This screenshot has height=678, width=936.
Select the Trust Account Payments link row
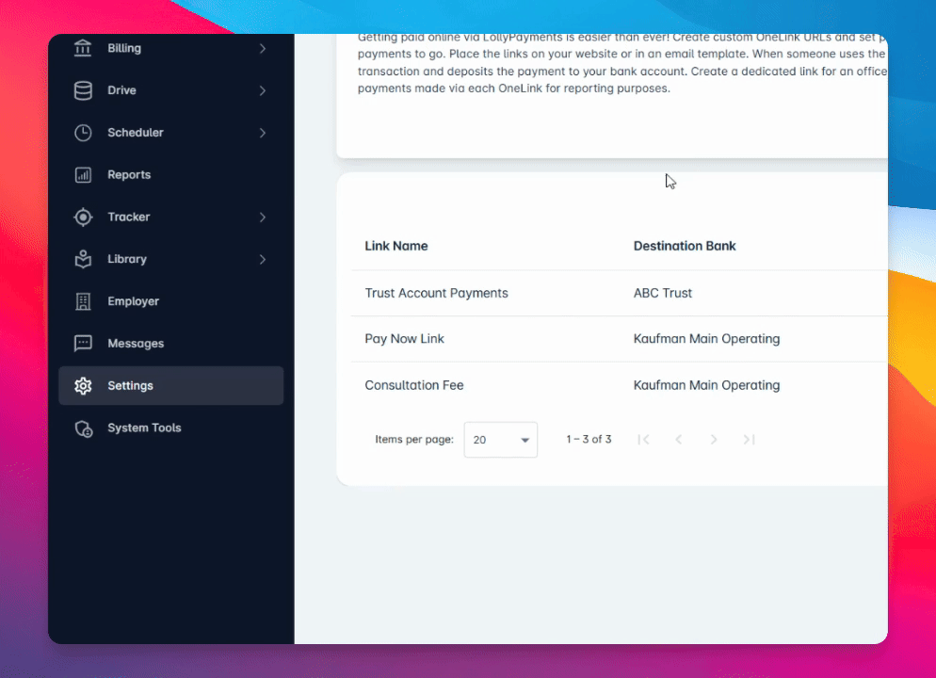[619, 293]
